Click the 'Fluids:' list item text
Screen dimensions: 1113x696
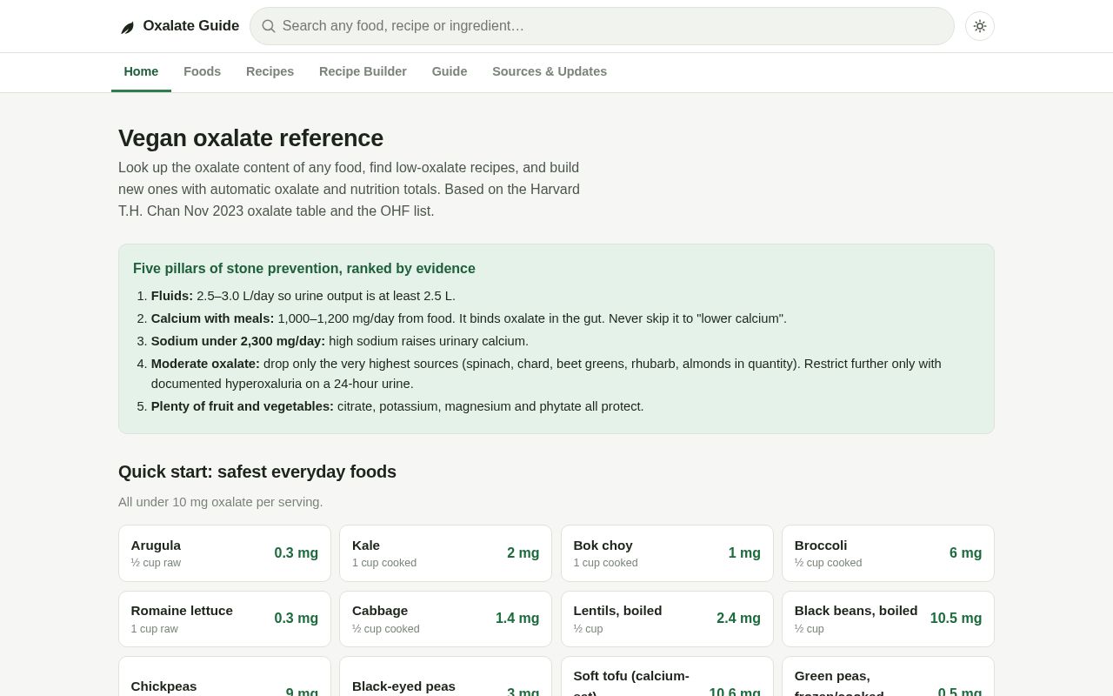tap(303, 296)
